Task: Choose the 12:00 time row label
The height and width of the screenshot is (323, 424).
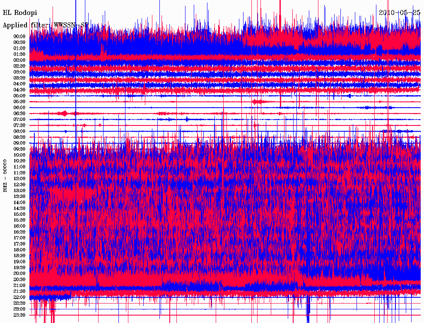Action: 20,178
